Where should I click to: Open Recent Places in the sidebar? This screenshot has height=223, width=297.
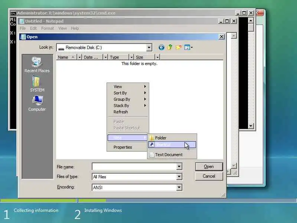coord(37,65)
